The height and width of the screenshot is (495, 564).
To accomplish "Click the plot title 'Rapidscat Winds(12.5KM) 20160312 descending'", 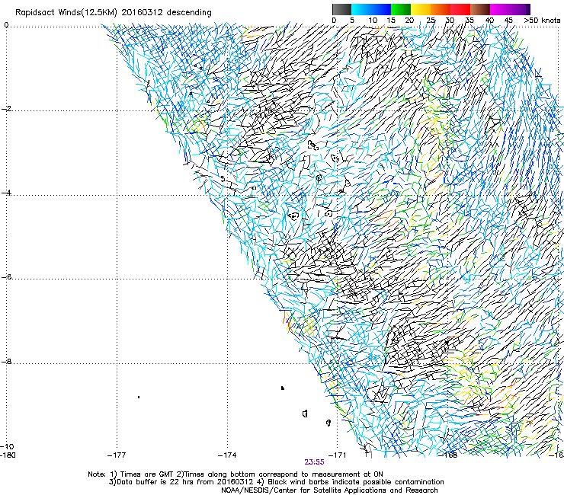I will coord(114,13).
